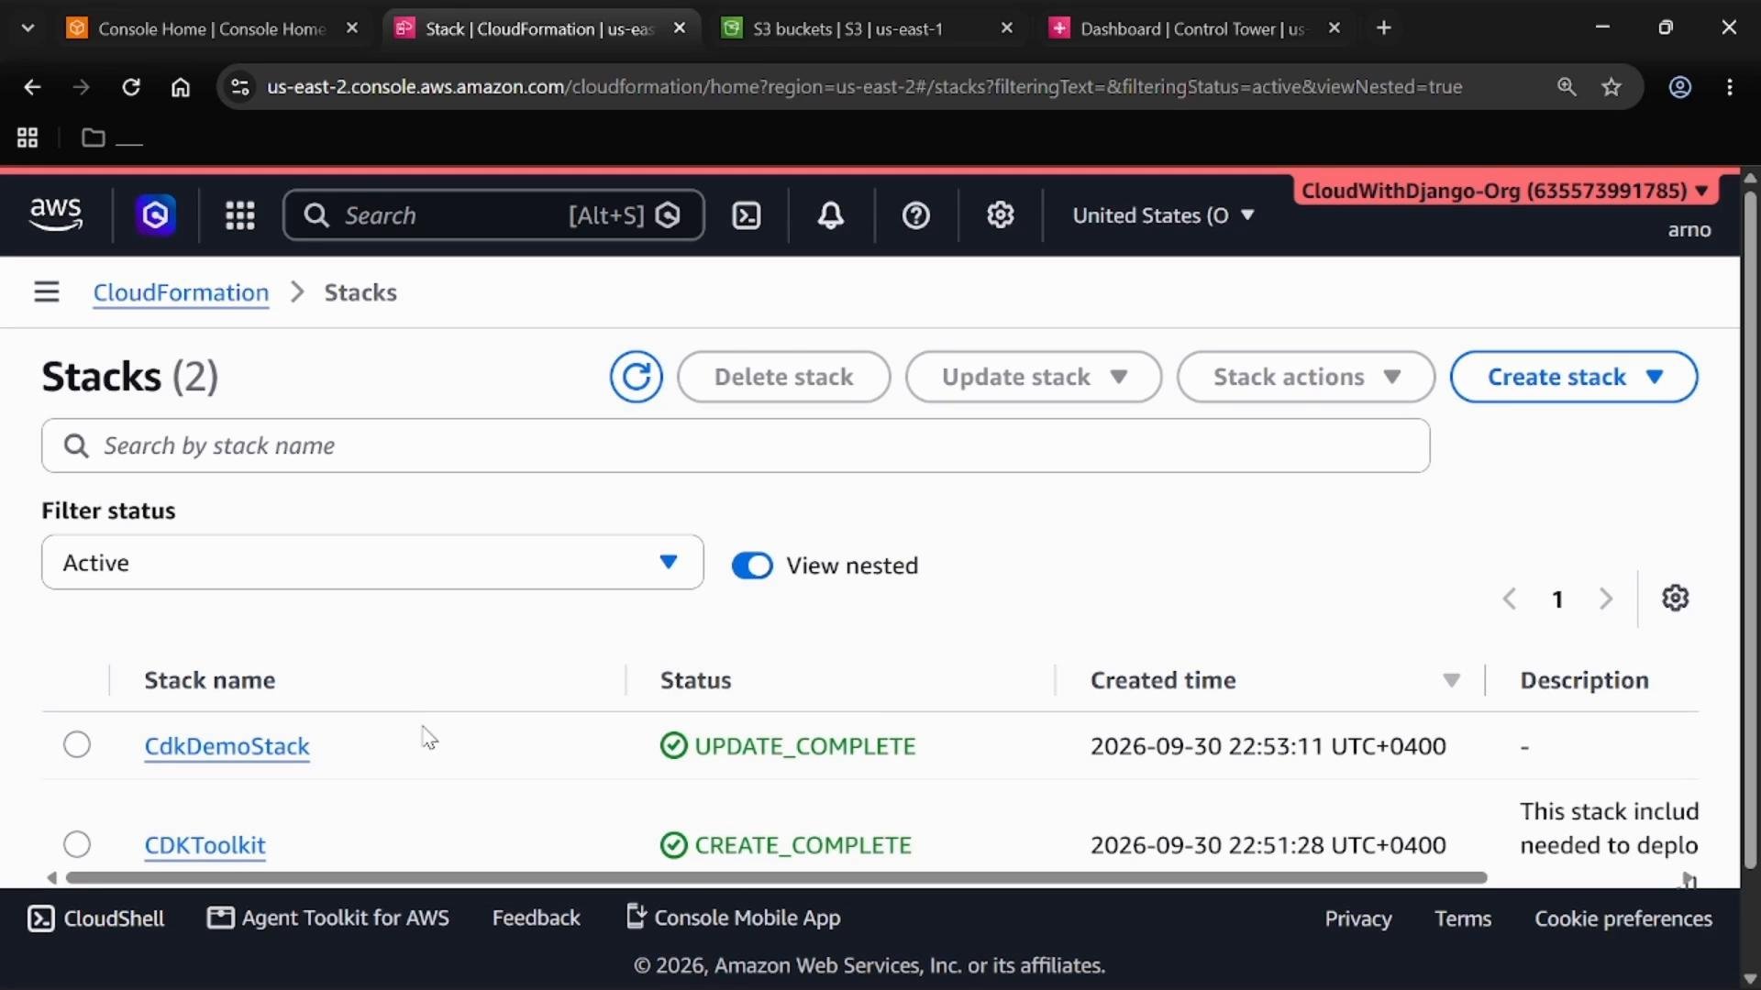The height and width of the screenshot is (990, 1761).
Task: Go to the next page of stacks
Action: [x=1606, y=599]
